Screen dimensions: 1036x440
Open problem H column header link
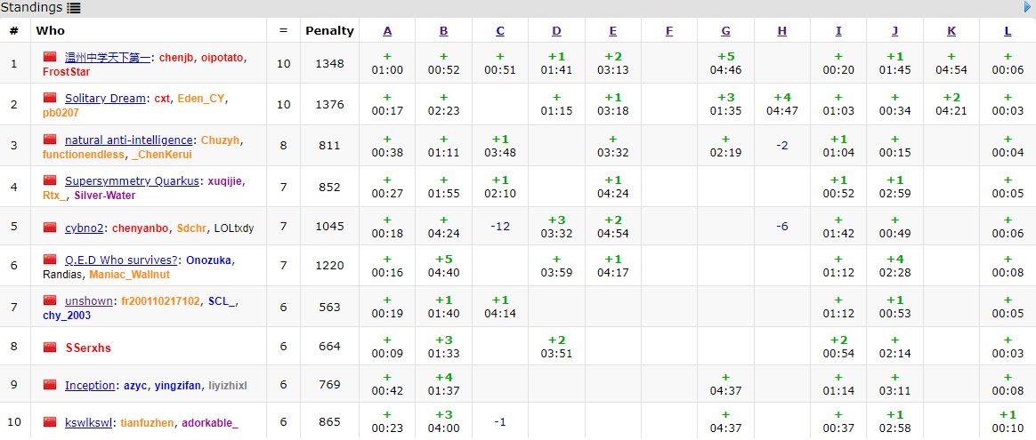[781, 31]
